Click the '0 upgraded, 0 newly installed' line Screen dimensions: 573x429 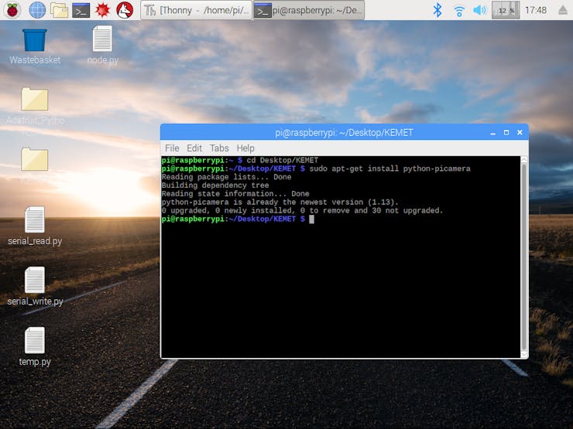click(302, 210)
